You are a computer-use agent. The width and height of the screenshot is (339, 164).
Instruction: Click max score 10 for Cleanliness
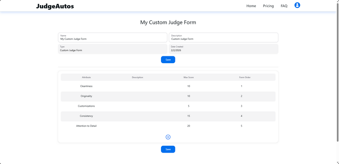pos(189,86)
